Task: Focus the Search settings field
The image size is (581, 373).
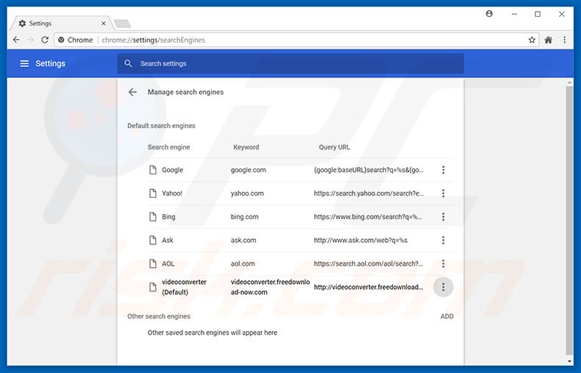Action: tap(290, 63)
